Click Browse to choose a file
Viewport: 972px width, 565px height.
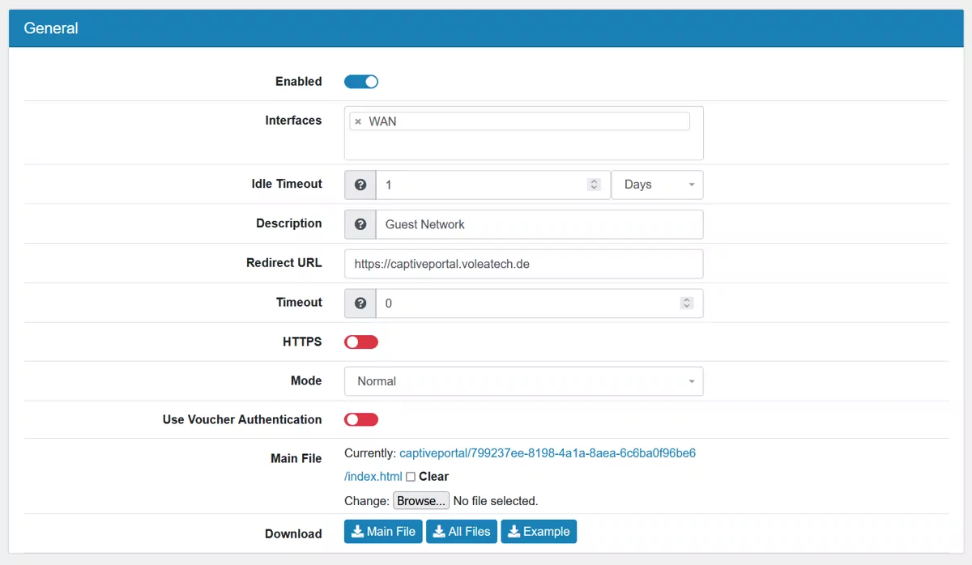point(420,501)
